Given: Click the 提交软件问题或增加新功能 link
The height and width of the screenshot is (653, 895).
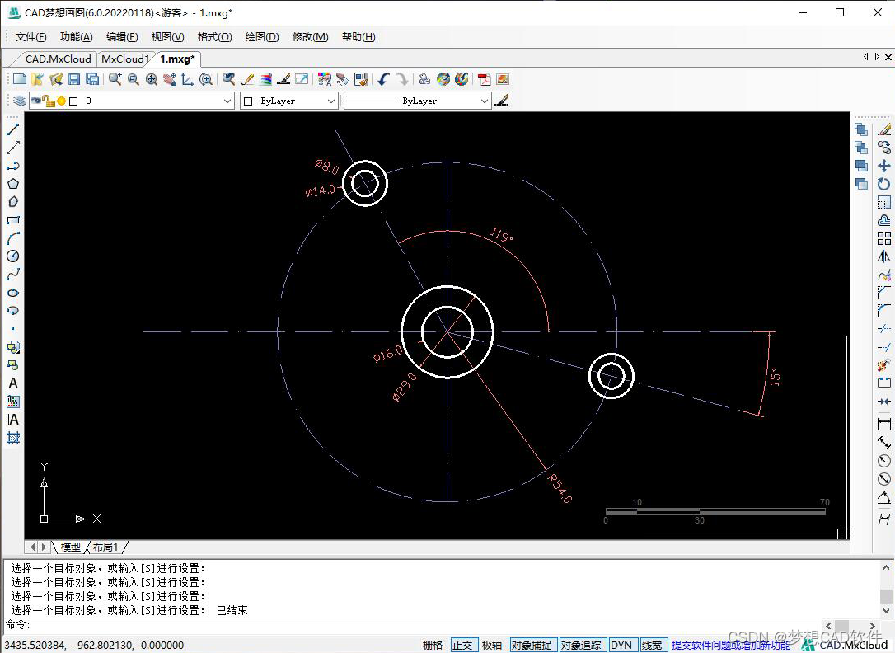Looking at the screenshot, I should click(731, 645).
